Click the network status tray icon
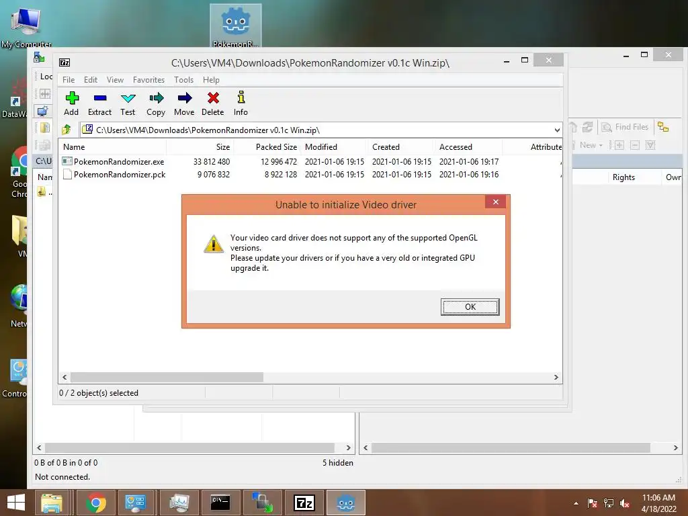 [x=609, y=504]
